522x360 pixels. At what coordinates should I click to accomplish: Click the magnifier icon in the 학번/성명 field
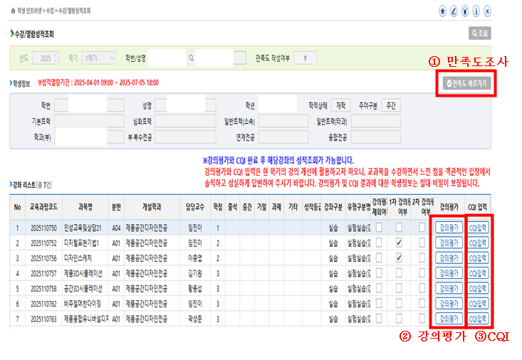pyautogui.click(x=191, y=58)
